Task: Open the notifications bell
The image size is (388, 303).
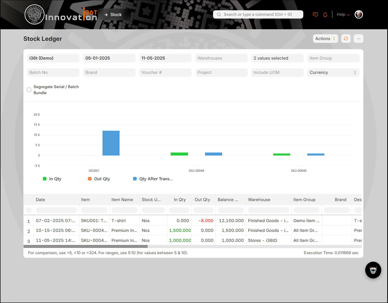Action: pyautogui.click(x=325, y=15)
